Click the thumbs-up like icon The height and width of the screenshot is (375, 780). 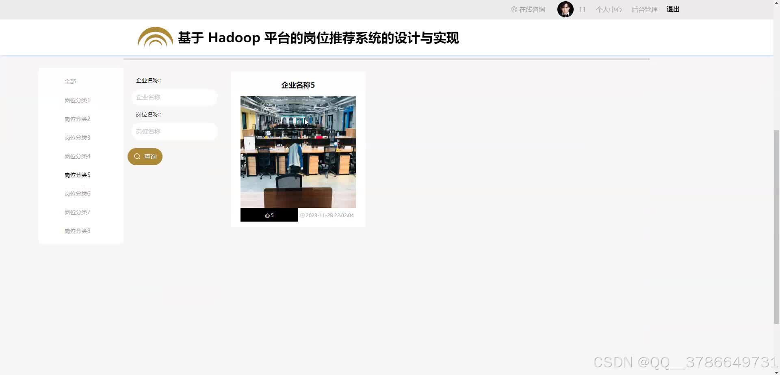[267, 216]
